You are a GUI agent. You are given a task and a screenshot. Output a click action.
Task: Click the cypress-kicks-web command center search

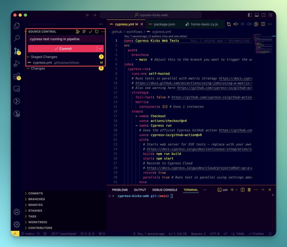point(151,15)
